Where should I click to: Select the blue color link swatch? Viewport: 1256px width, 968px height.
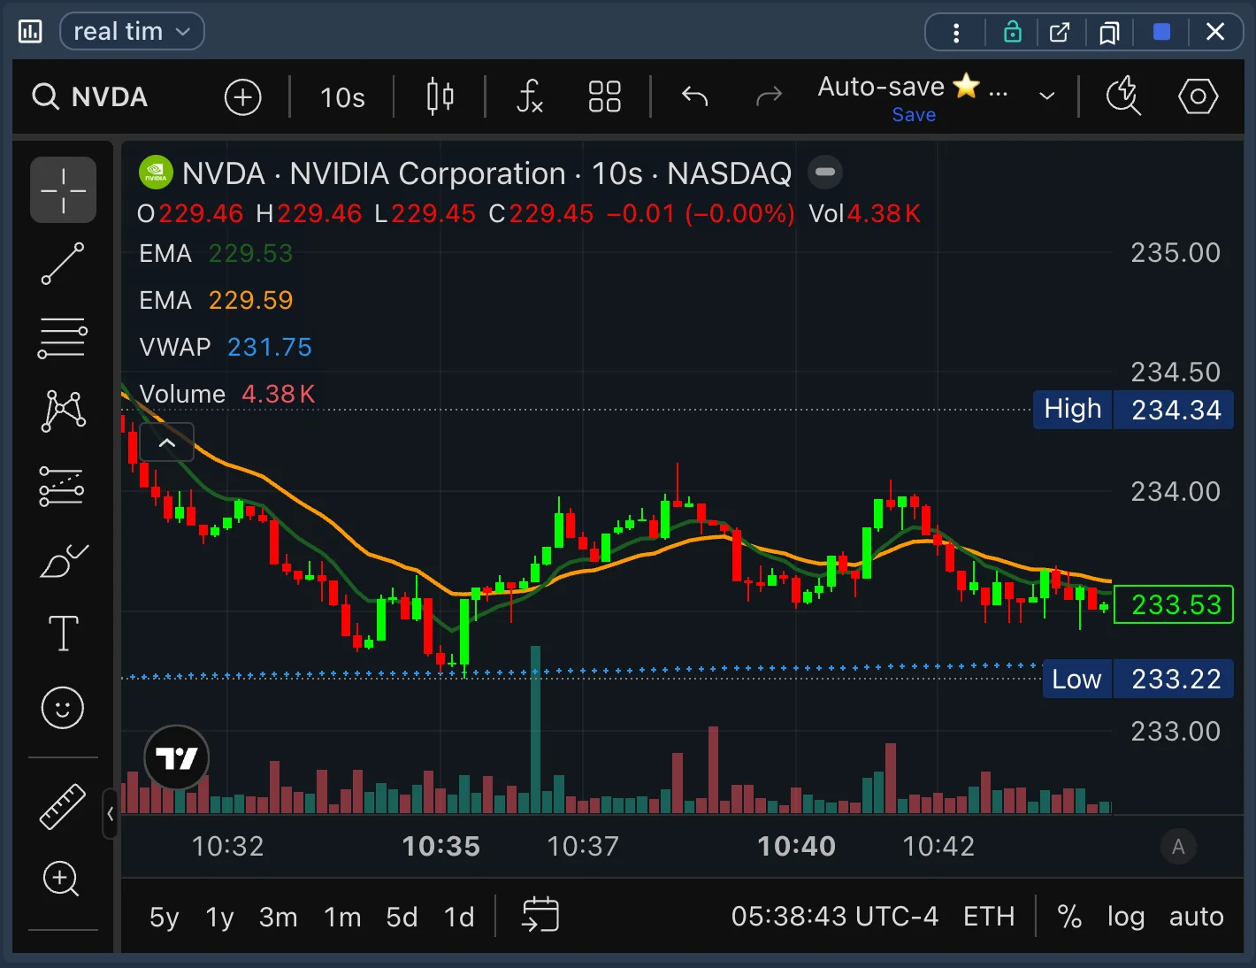point(1162,33)
